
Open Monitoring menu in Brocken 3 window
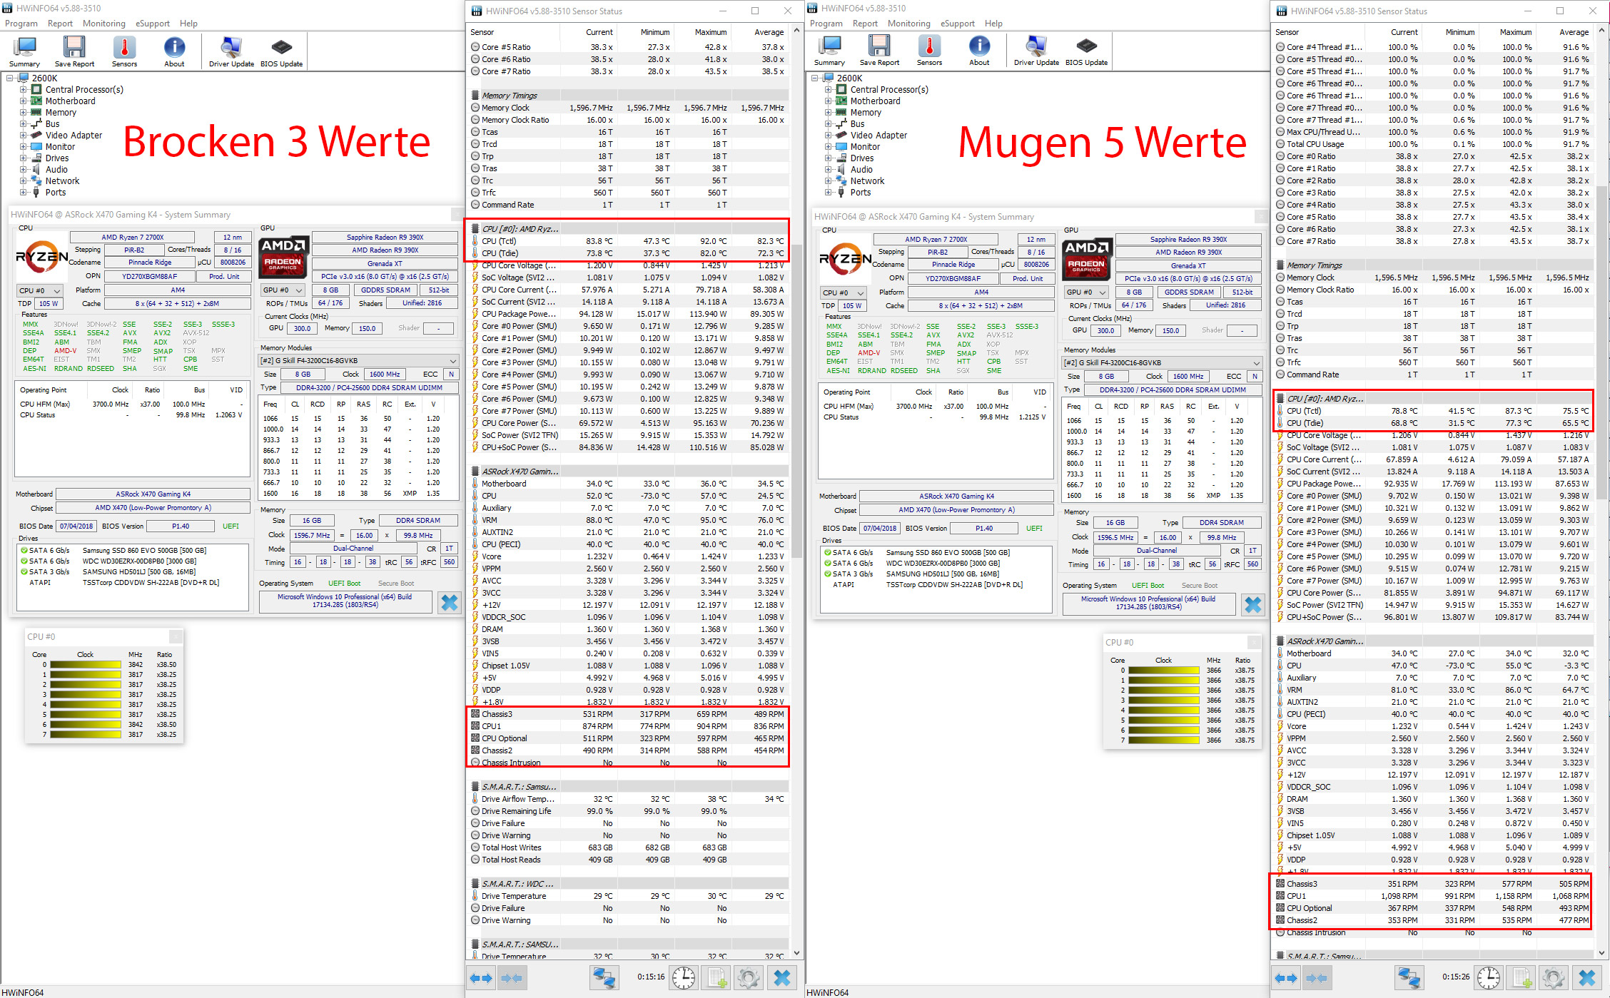point(103,24)
